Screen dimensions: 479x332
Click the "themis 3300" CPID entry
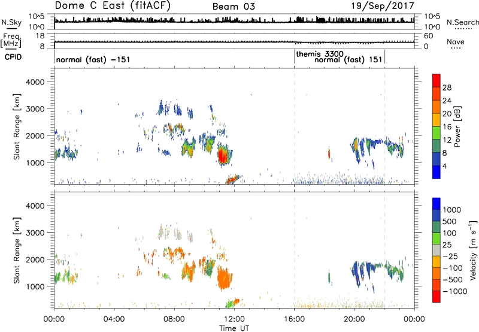click(x=320, y=54)
